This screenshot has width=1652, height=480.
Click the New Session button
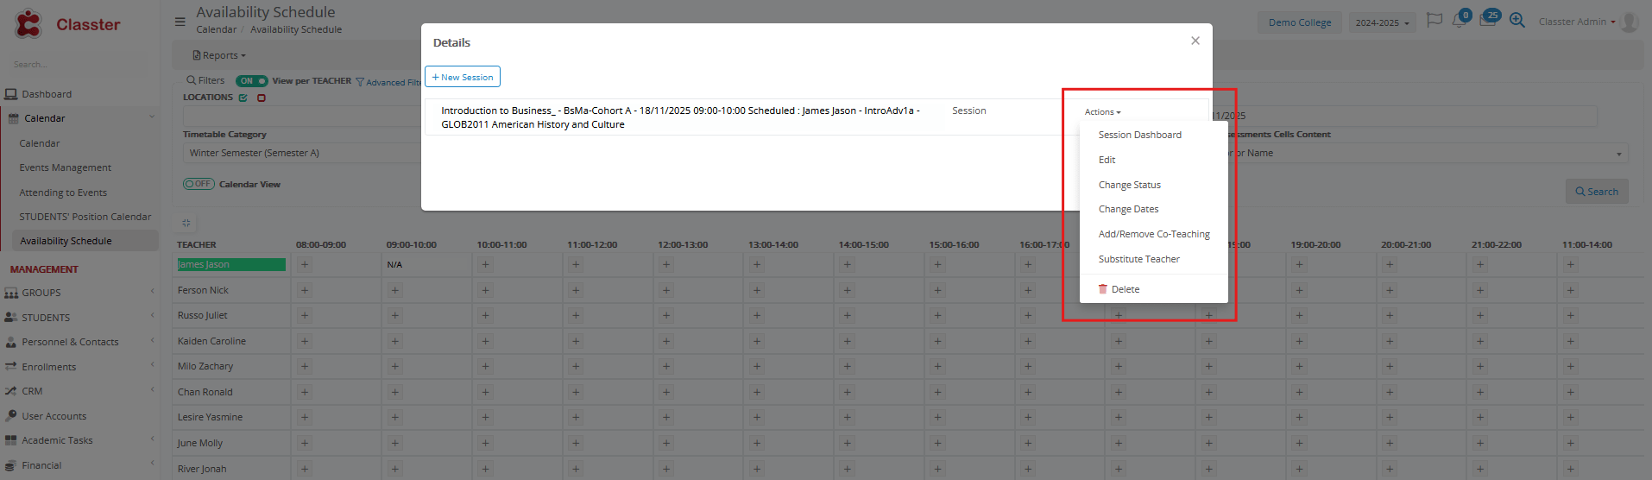click(463, 77)
